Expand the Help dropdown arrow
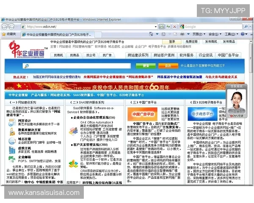Image resolution: width=254 pixels, height=203 pixels. (246, 34)
